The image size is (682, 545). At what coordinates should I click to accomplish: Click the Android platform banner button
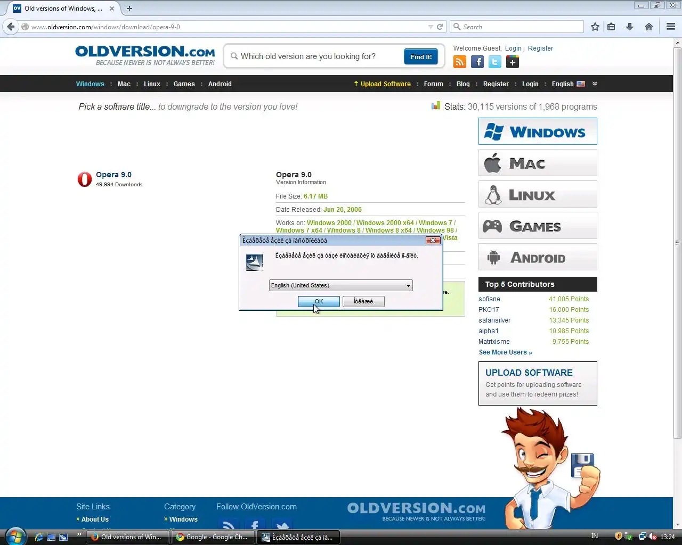(x=538, y=257)
